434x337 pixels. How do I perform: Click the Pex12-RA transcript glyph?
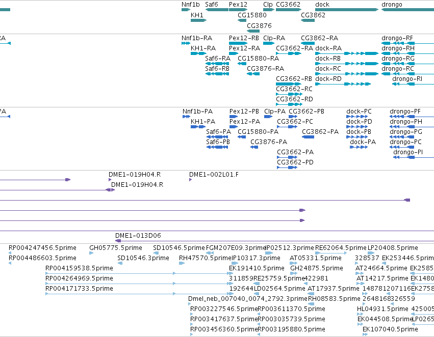234,53
